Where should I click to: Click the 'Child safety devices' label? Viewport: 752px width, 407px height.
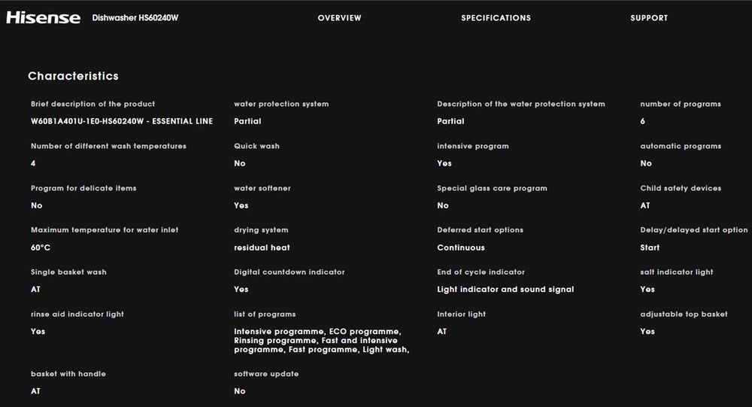[681, 188]
